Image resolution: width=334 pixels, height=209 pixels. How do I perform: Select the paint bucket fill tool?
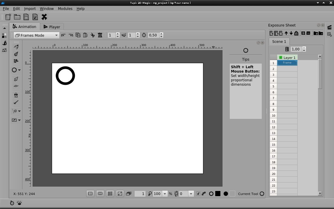click(x=16, y=95)
